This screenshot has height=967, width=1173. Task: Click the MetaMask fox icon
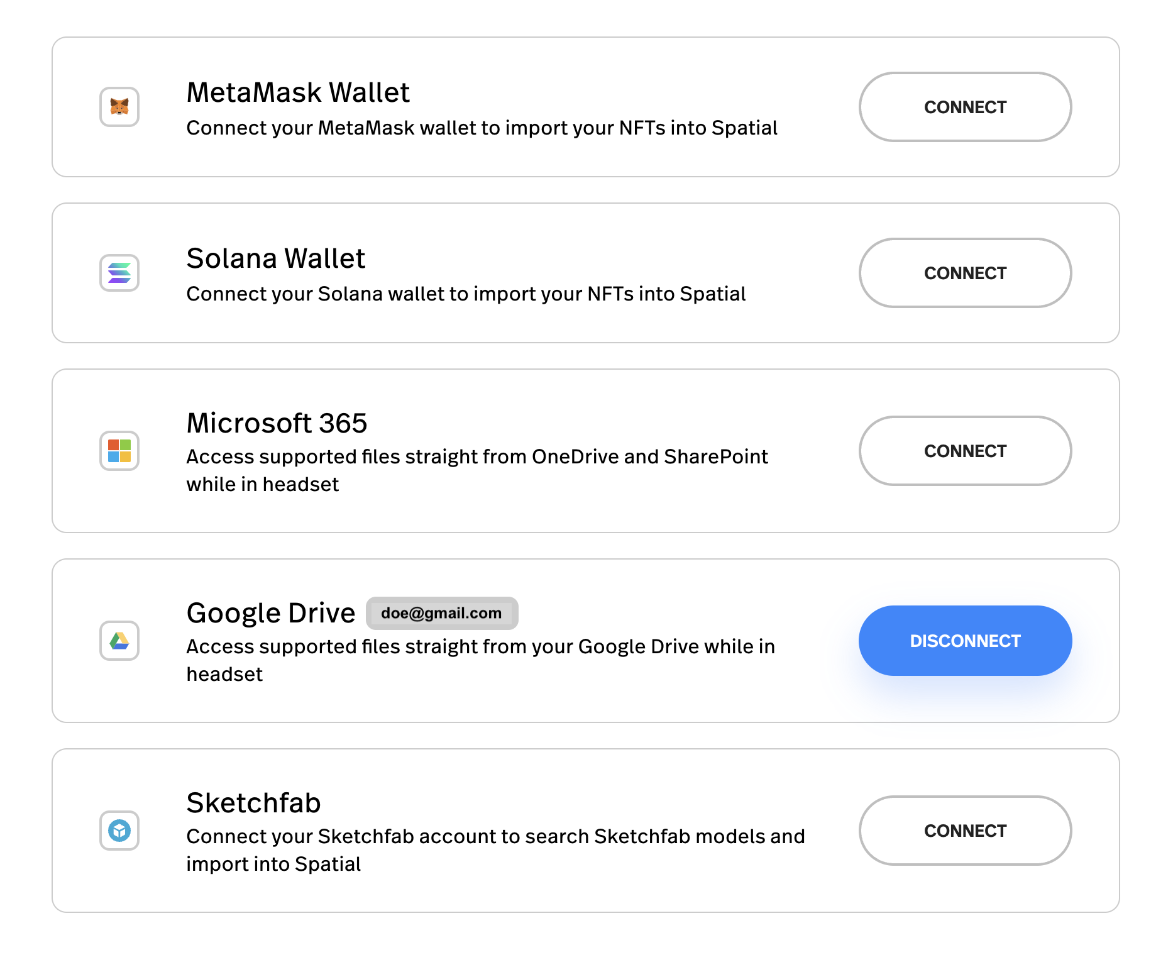tap(119, 107)
